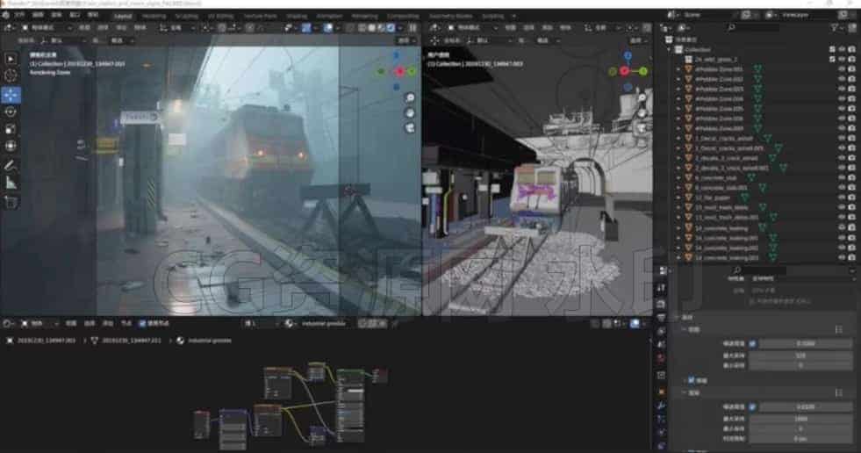Screen dimensions: 861x453
Task: Toggle eye visibility for Pebbles Zone.001
Action: (842, 69)
